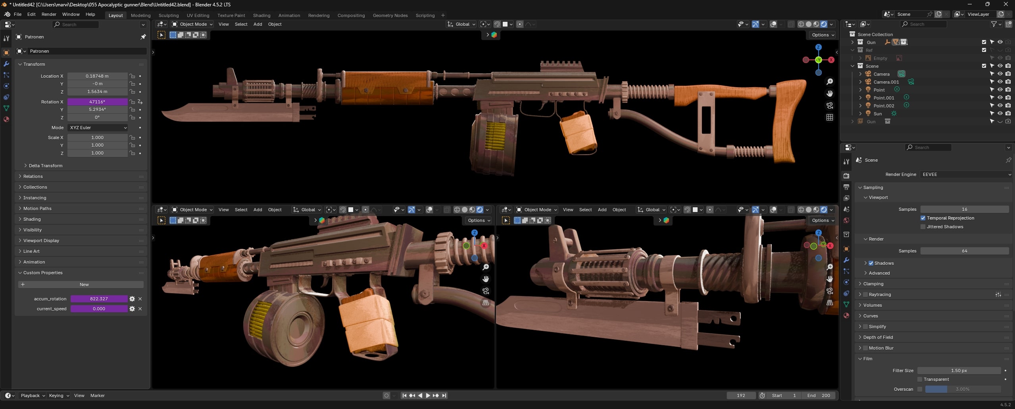This screenshot has height=409, width=1015.
Task: Jump to the last frame endpoint
Action: click(444, 396)
